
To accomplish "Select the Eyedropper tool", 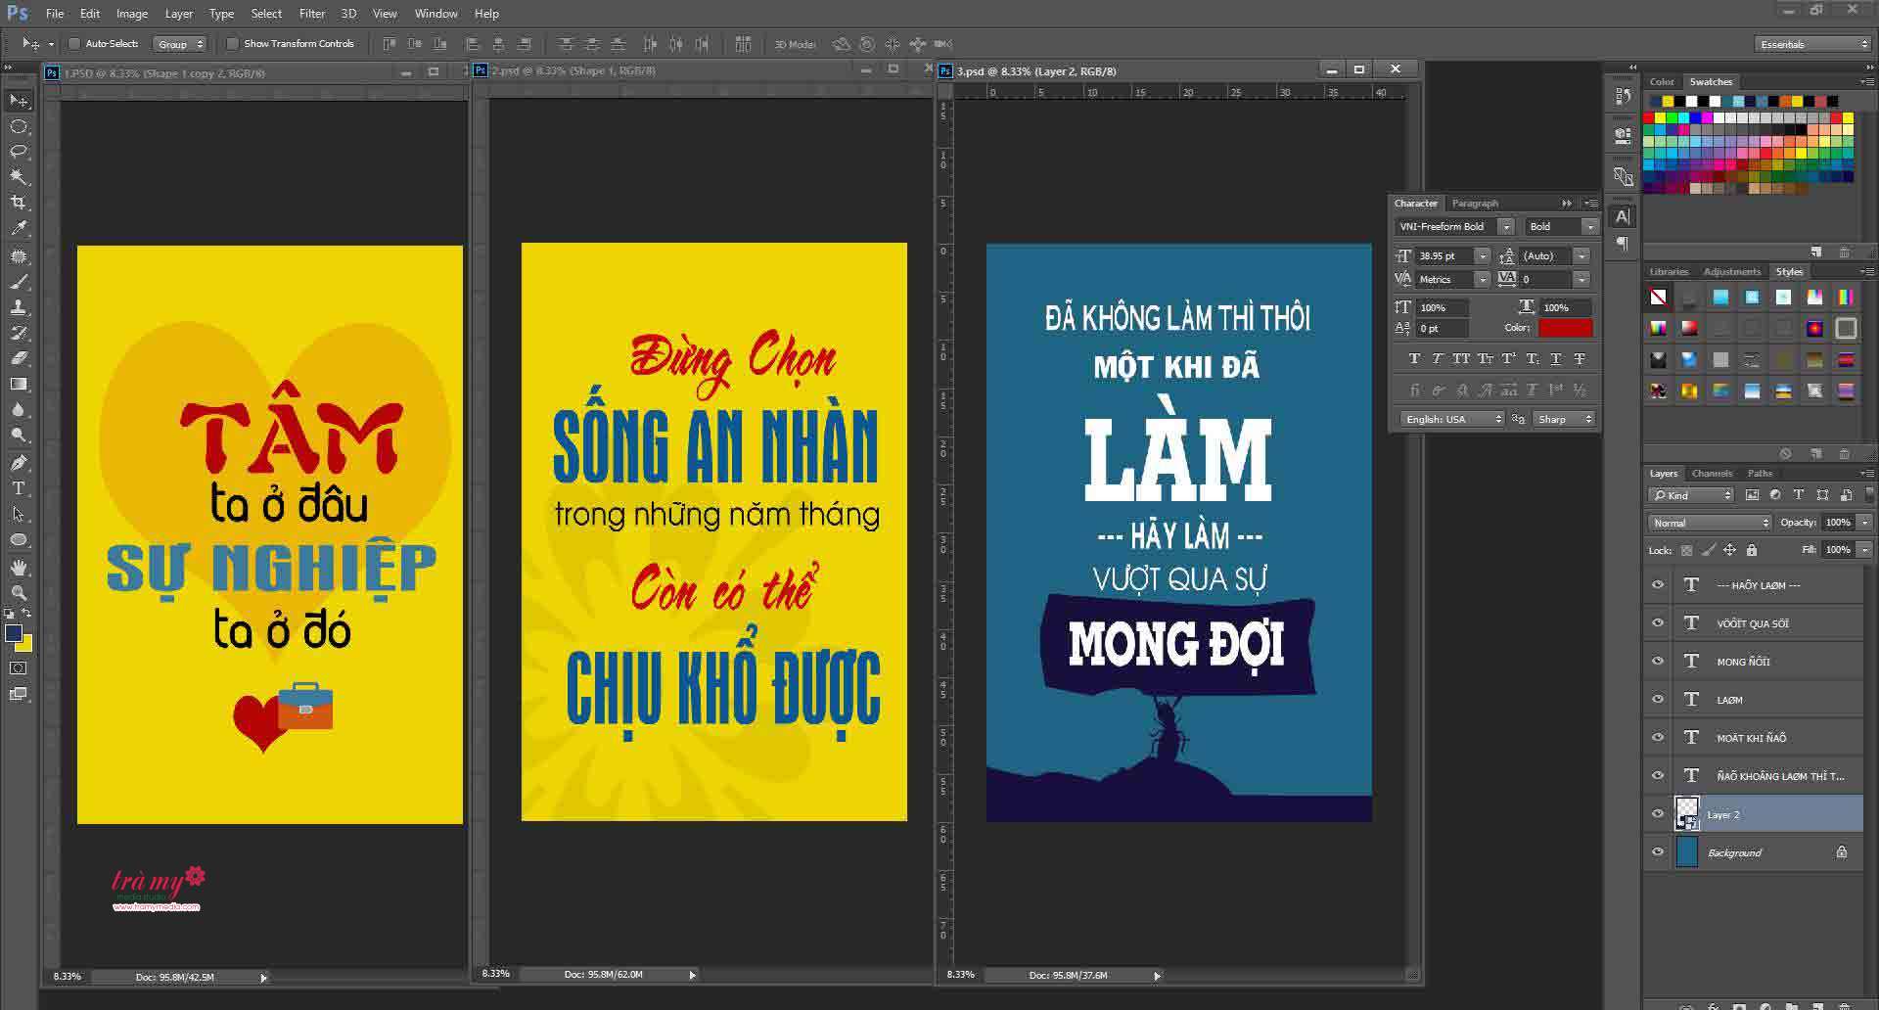I will point(19,228).
